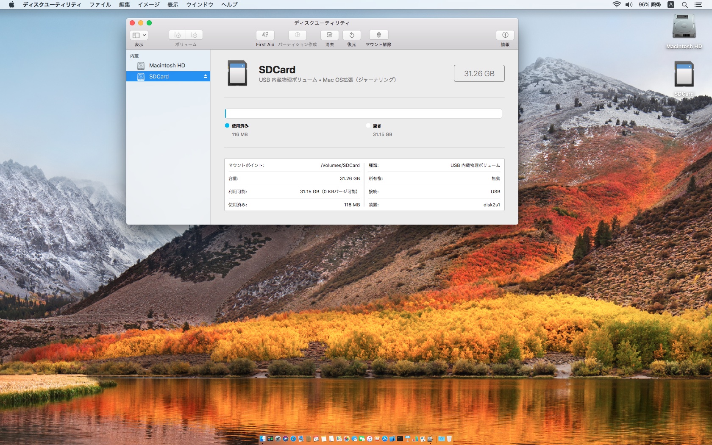
Task: Eject SDCard using the sidebar eject icon
Action: [x=206, y=76]
